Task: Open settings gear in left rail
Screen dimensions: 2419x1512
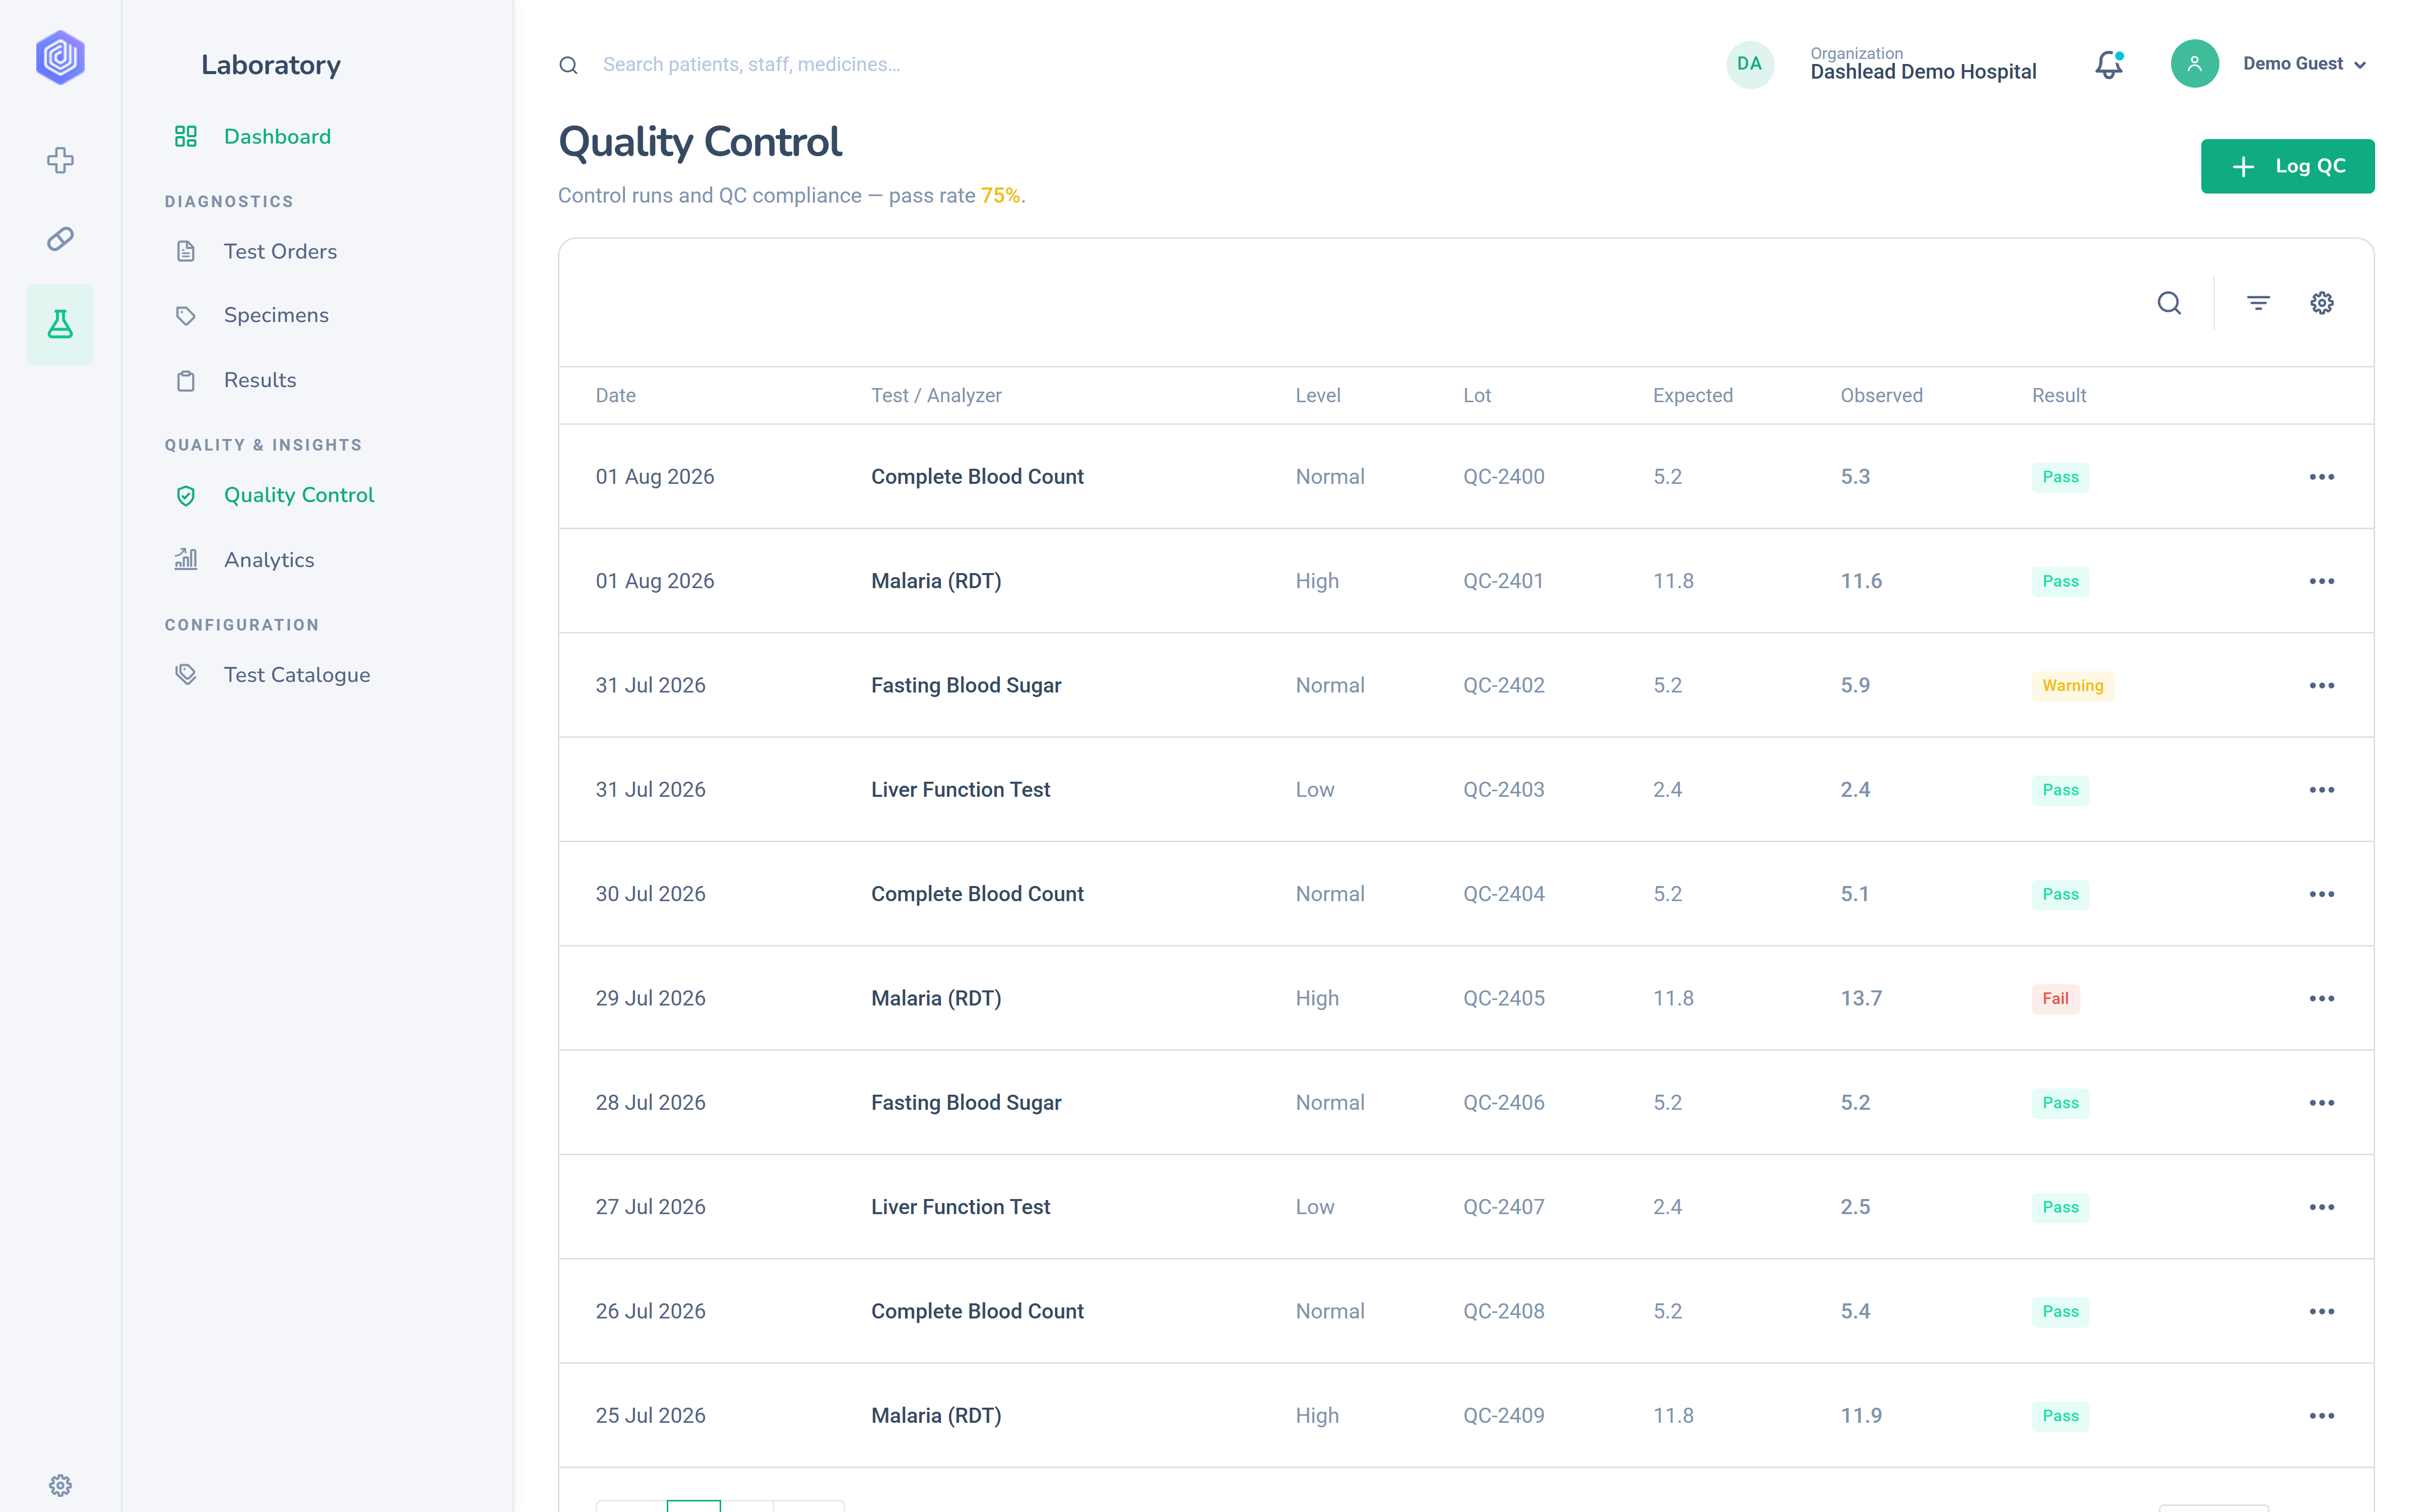Action: pyautogui.click(x=60, y=1485)
